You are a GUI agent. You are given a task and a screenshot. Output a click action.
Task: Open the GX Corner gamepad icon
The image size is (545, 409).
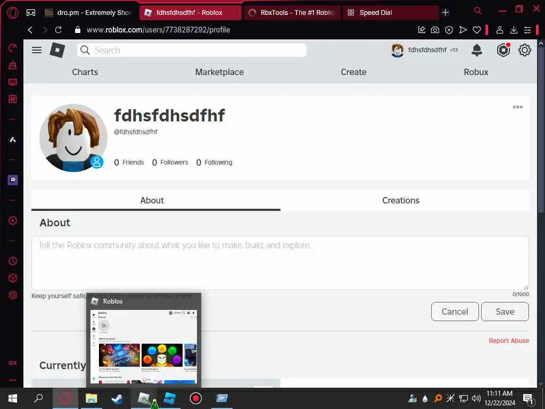(30, 13)
